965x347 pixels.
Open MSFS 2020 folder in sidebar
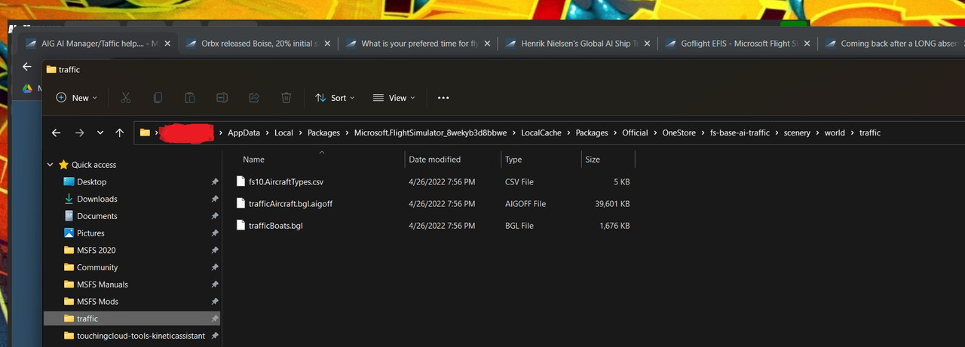pyautogui.click(x=96, y=250)
